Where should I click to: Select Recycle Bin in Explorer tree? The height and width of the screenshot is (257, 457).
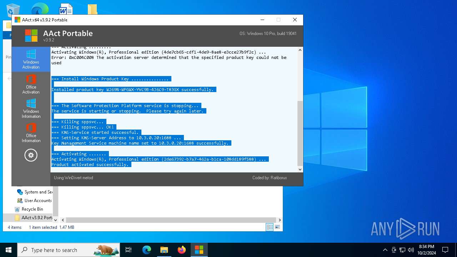(x=29, y=209)
